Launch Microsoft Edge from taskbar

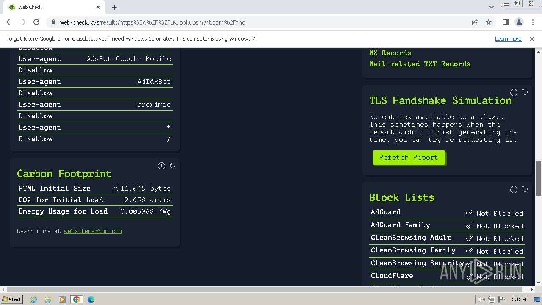[x=91, y=299]
